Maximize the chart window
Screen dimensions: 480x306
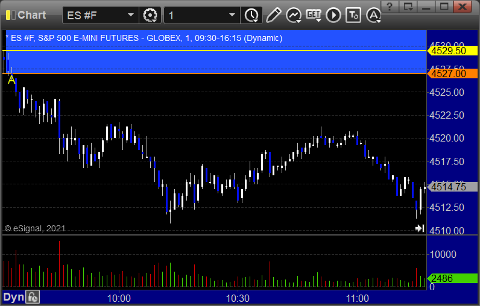point(444,7)
